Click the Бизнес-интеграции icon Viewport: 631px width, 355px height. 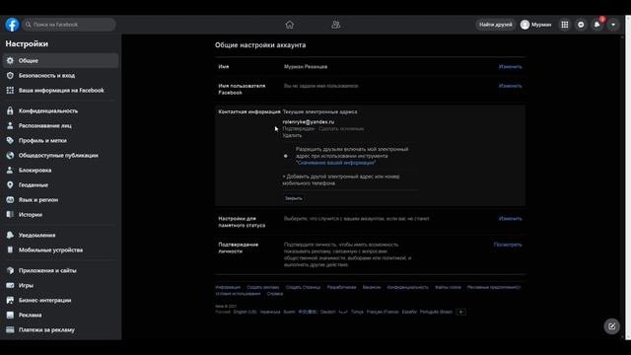(x=10, y=300)
